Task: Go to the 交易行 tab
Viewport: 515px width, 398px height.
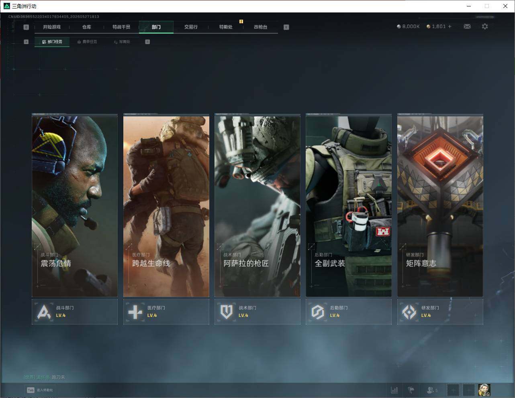Action: (x=191, y=27)
